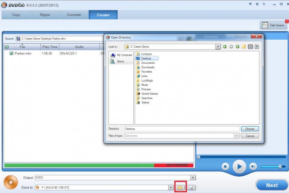Screen dimensions: 289x193
Task: Select the Downloads folder
Action: point(145,67)
